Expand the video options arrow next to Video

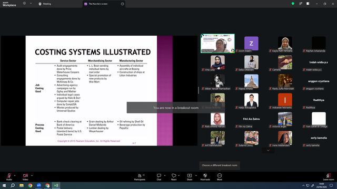[x=32, y=175]
